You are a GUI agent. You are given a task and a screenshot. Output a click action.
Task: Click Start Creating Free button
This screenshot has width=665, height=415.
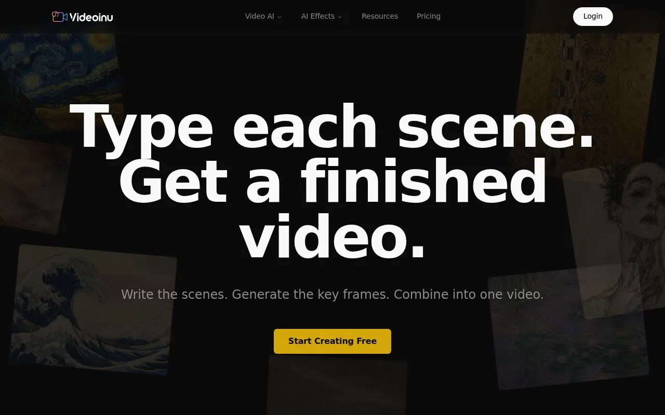click(332, 341)
